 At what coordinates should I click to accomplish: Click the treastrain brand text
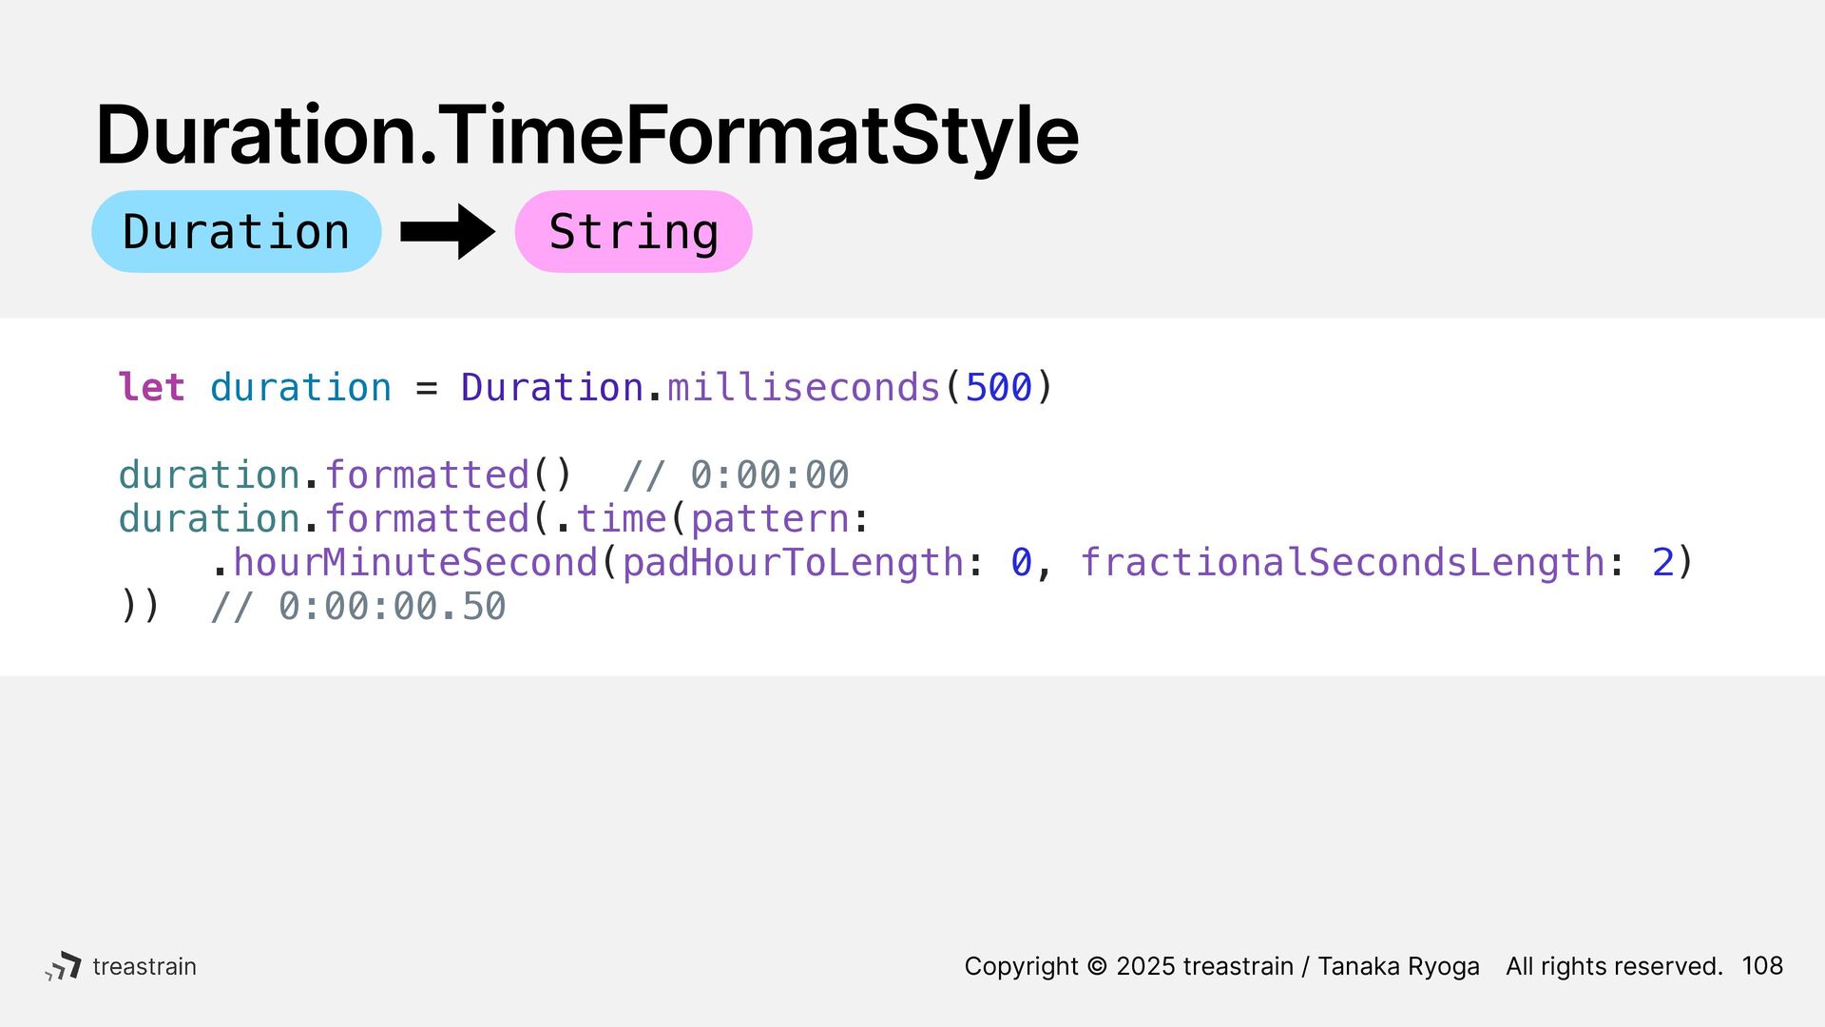point(144,966)
